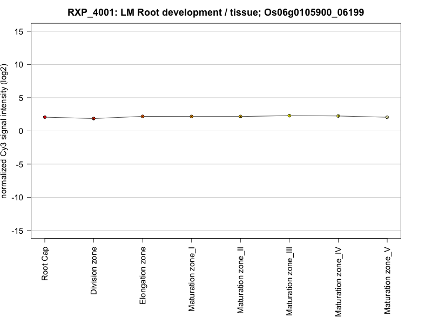This screenshot has width=432, height=324.
Task: Select the Maturation zone_II data marker
Action: tap(240, 117)
